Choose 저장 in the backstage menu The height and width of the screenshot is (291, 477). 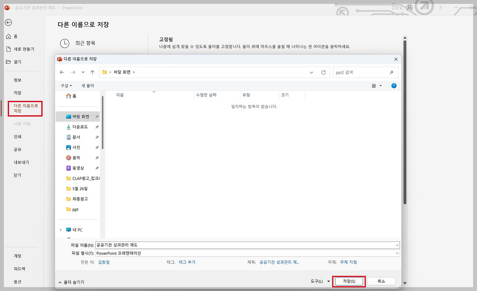click(x=18, y=93)
